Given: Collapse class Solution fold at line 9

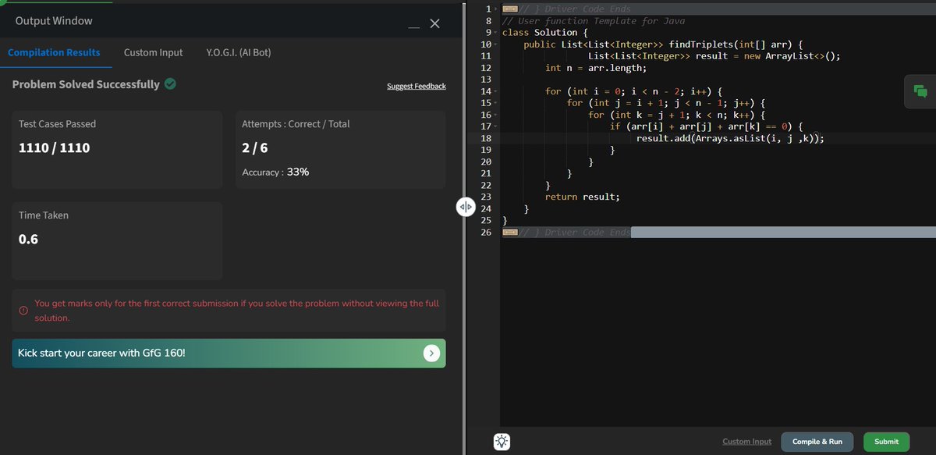Looking at the screenshot, I should (x=496, y=32).
